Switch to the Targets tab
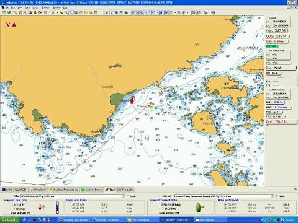Image resolution: width=298 pixels, height=223 pixels. click(125, 190)
